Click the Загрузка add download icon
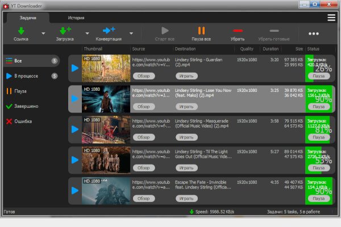This screenshot has width=341, height=227. 65,31
